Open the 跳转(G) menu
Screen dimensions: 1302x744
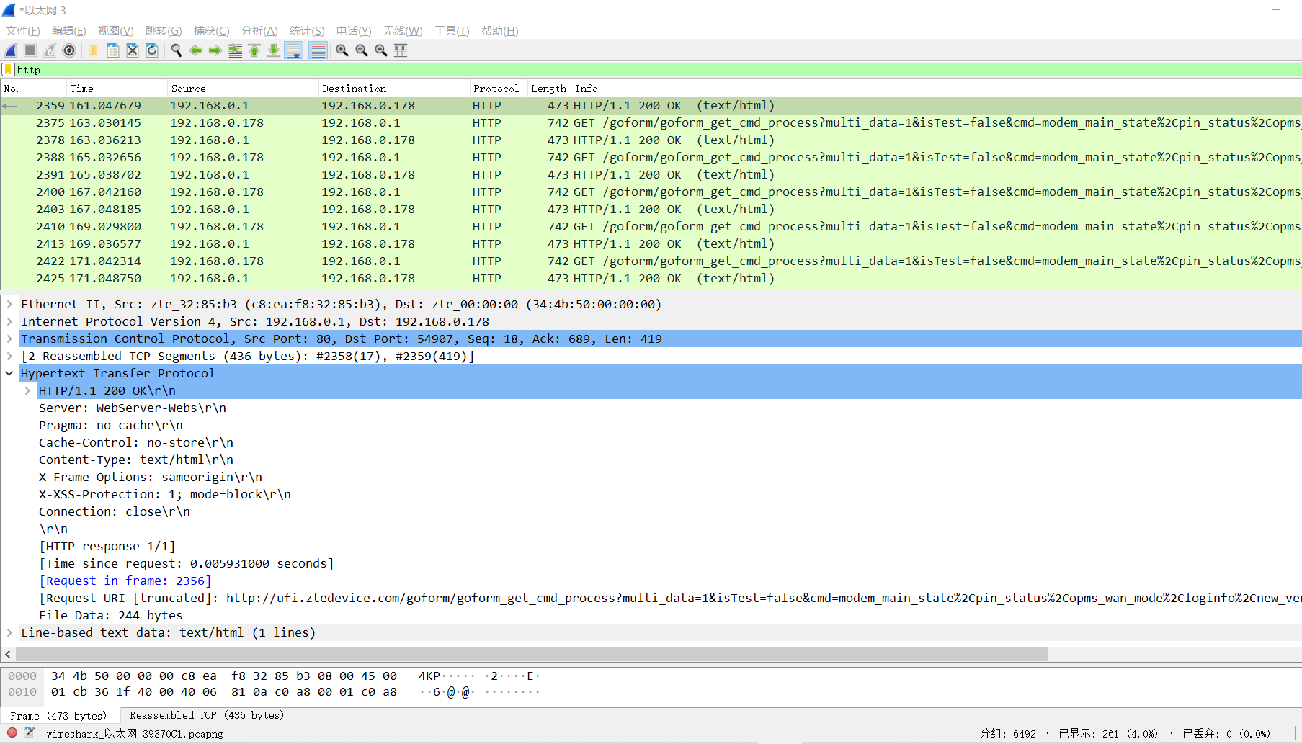coord(164,31)
